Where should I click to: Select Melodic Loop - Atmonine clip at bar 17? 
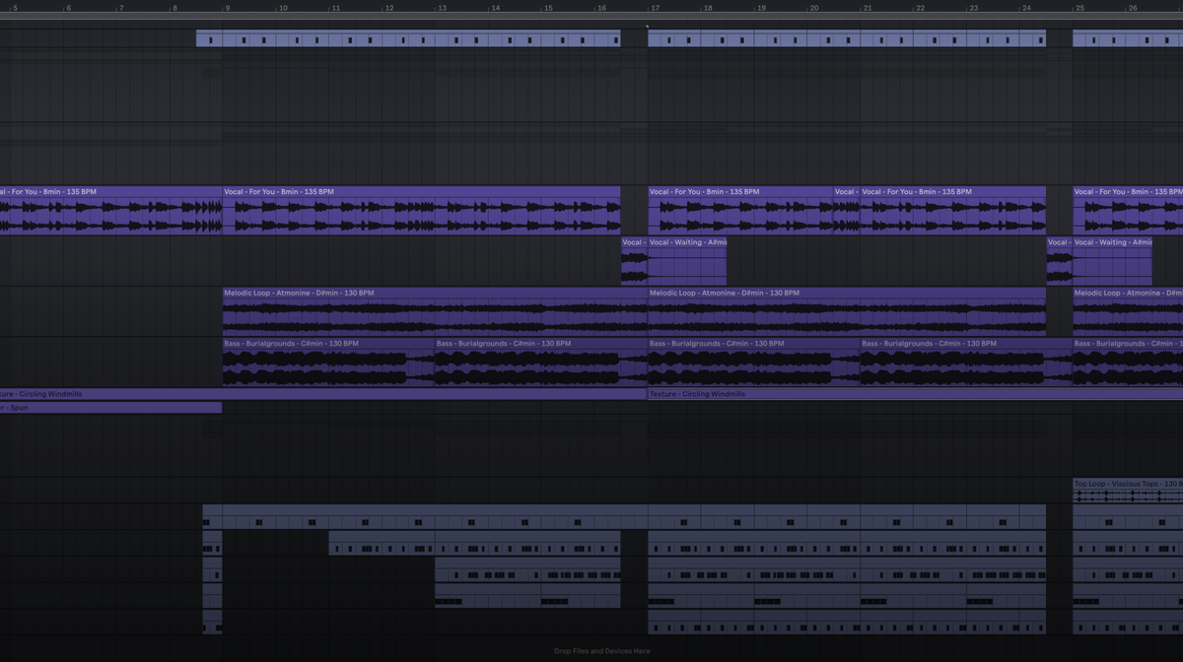(x=847, y=311)
